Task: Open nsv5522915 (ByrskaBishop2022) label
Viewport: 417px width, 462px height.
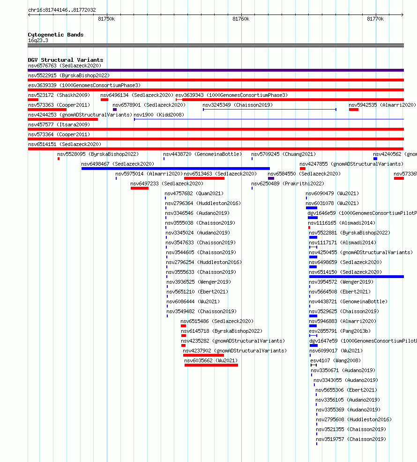Action: (69, 75)
